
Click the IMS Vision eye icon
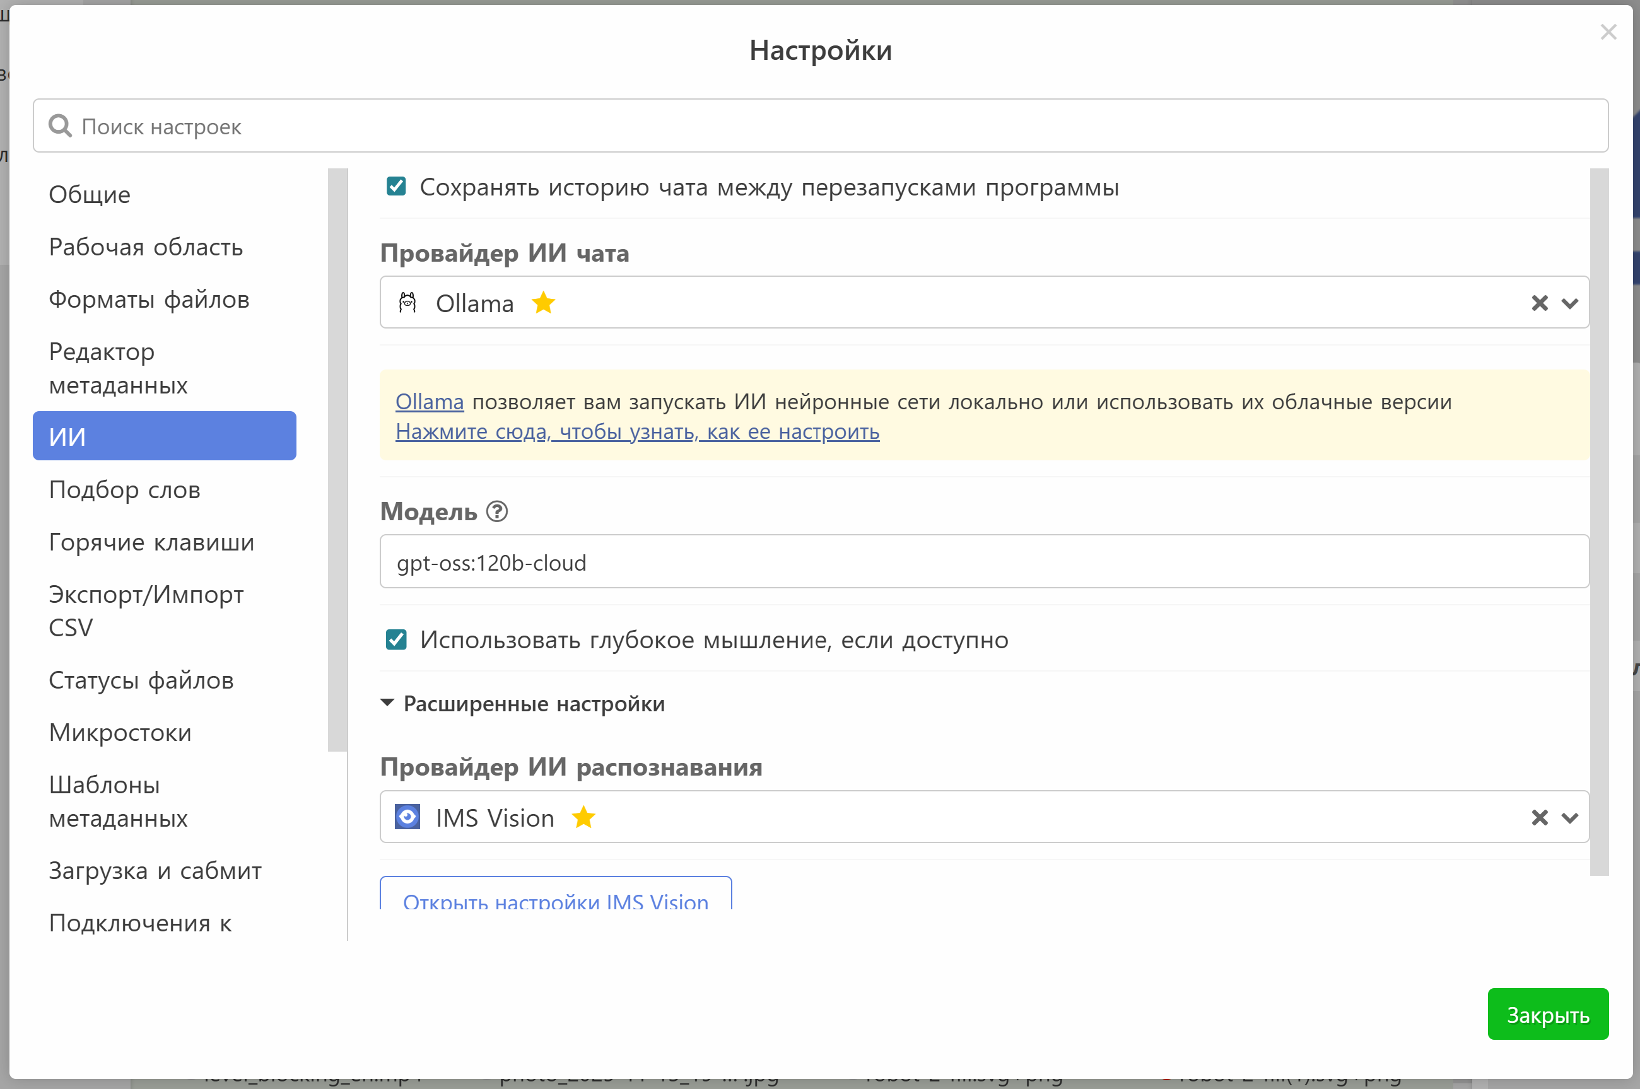pos(407,817)
